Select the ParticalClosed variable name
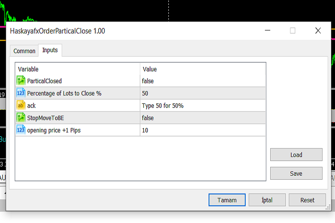The height and width of the screenshot is (223, 335). (x=44, y=81)
